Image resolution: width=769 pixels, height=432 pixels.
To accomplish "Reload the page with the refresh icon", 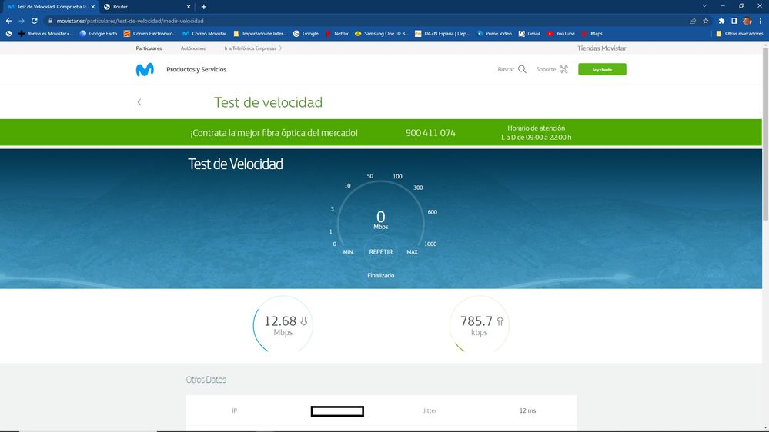I will point(34,21).
